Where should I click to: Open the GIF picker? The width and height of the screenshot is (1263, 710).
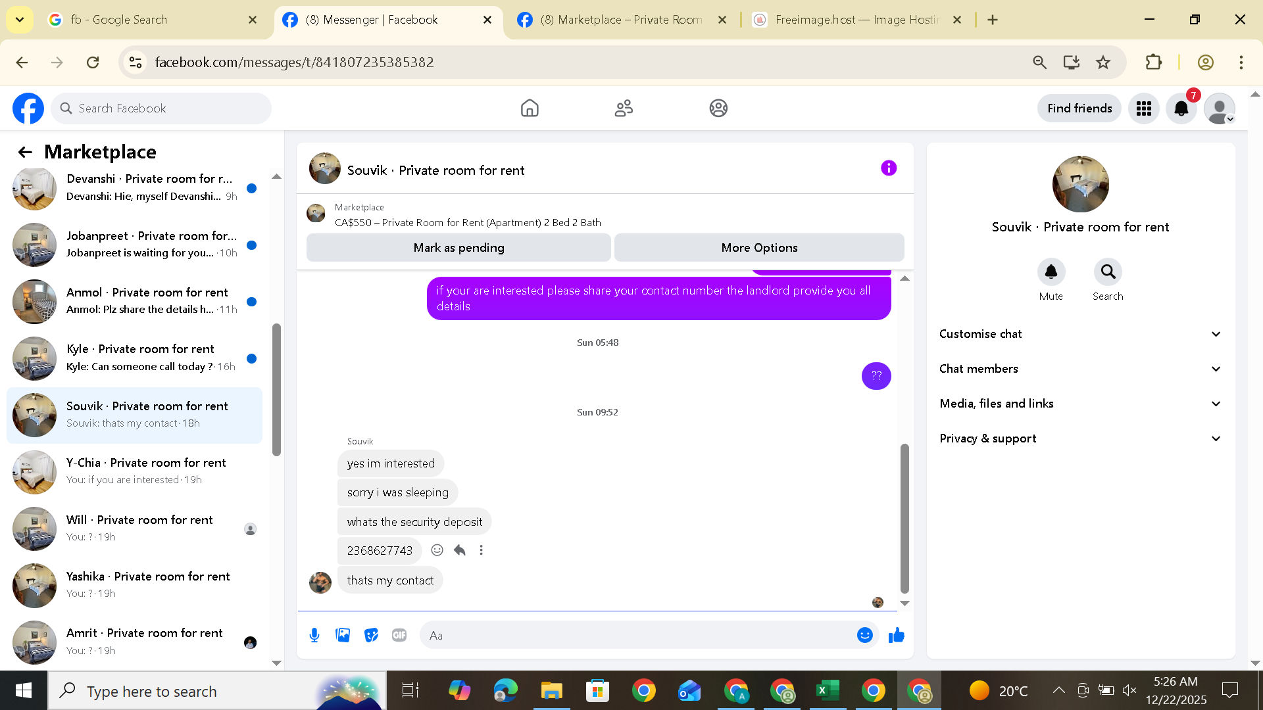(x=399, y=635)
